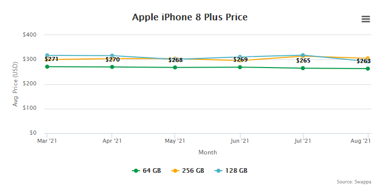Click the orange 256 GB Aug '21 marker
379x189 pixels.
coord(368,58)
